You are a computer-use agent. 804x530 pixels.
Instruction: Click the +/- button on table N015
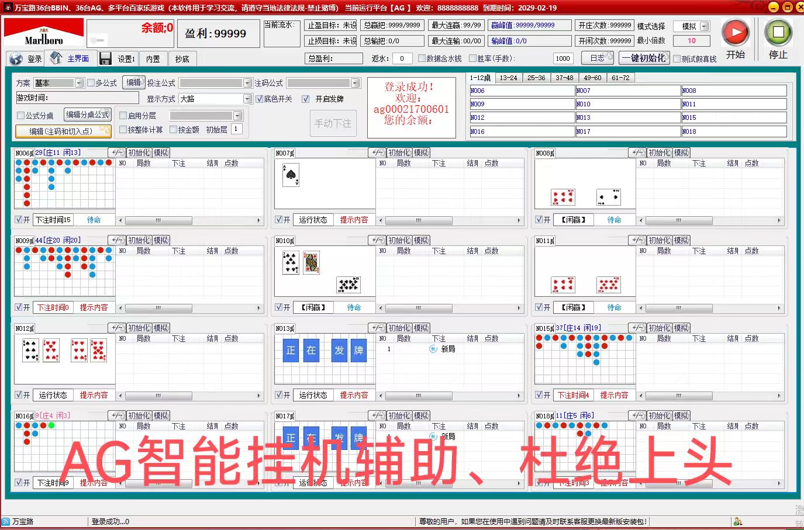[x=637, y=328]
